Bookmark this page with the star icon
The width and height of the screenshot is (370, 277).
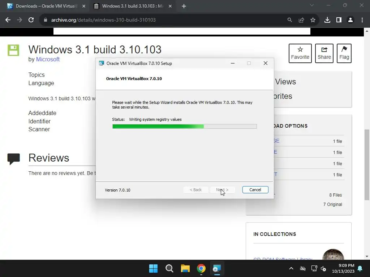pyautogui.click(x=313, y=20)
